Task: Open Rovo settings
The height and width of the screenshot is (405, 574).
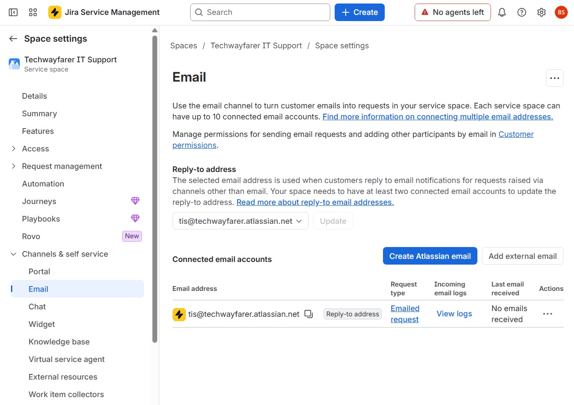Action: click(x=31, y=237)
